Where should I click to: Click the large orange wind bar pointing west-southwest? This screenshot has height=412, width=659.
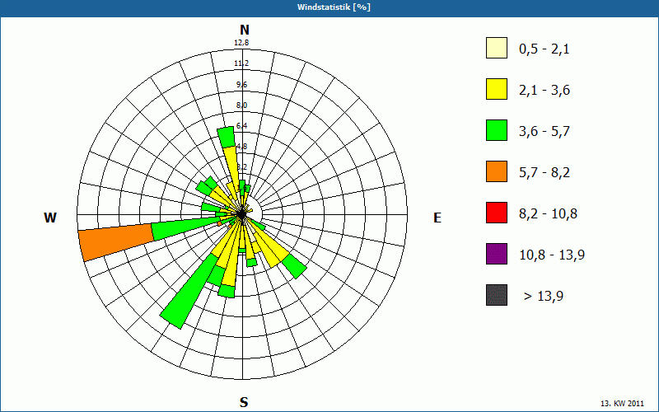[116, 242]
